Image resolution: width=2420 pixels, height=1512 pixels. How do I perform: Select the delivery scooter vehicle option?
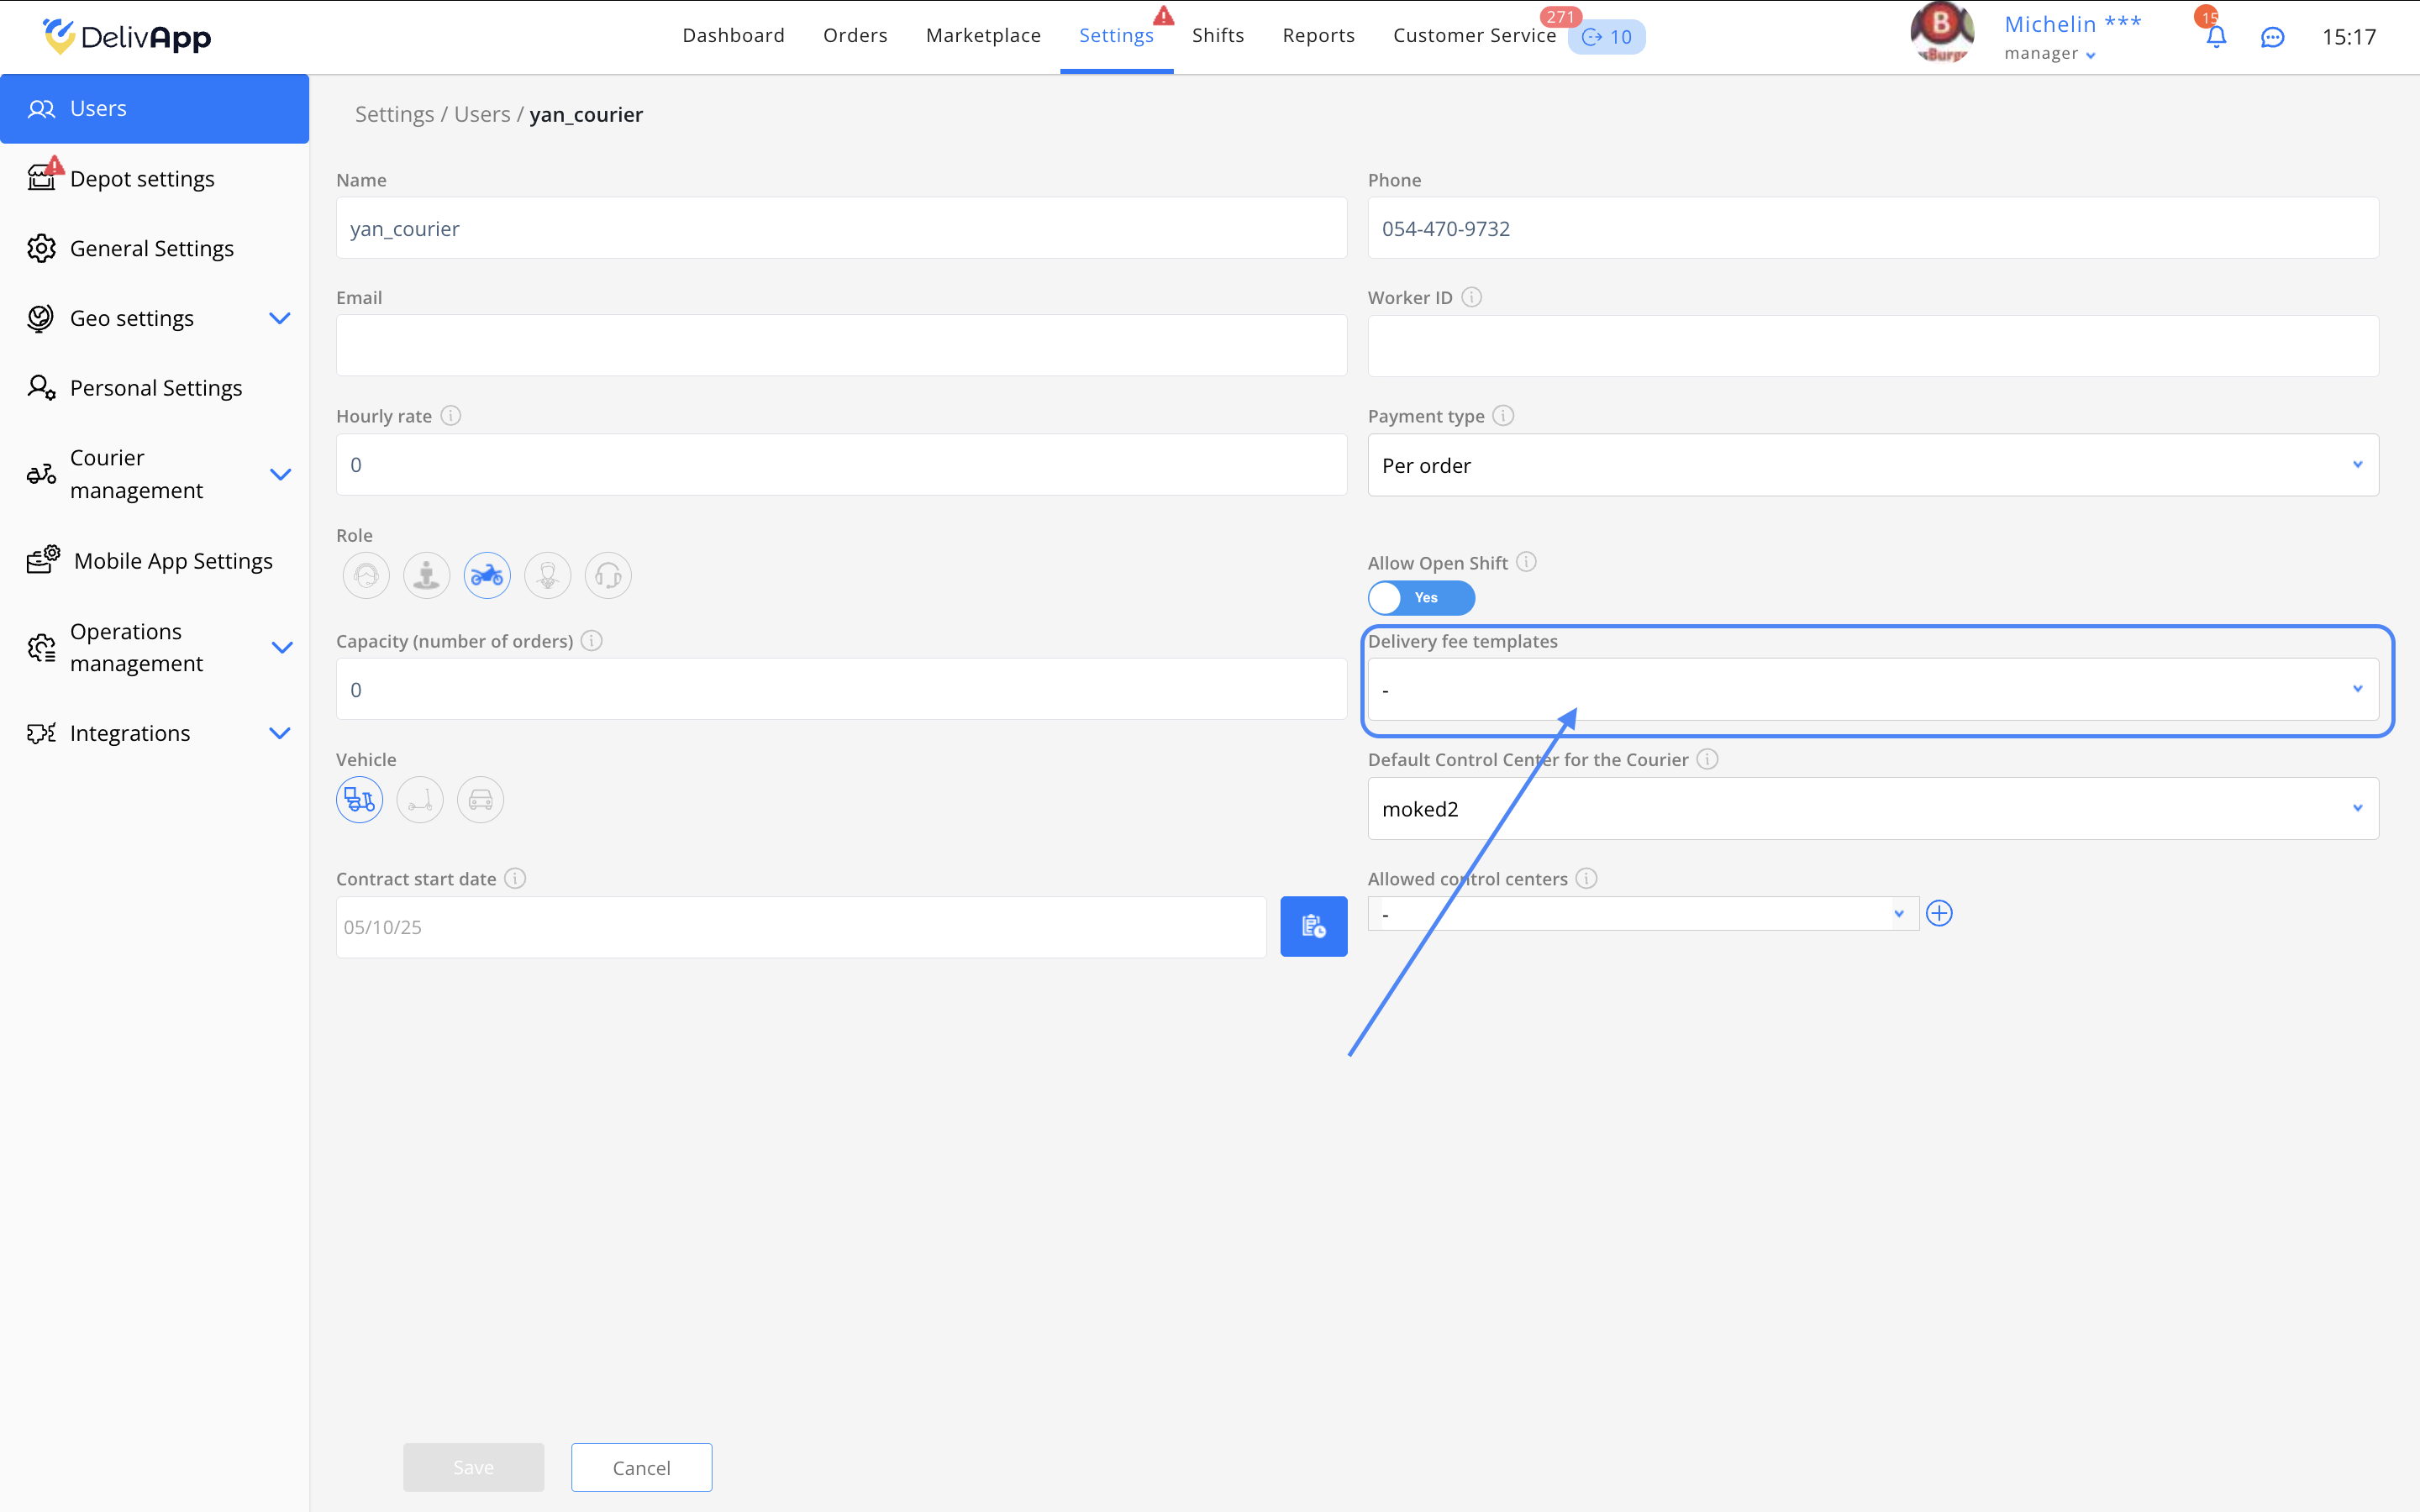click(x=359, y=800)
